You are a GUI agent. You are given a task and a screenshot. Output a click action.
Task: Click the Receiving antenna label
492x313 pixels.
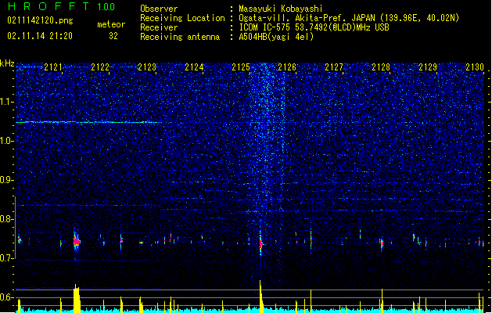pos(180,37)
